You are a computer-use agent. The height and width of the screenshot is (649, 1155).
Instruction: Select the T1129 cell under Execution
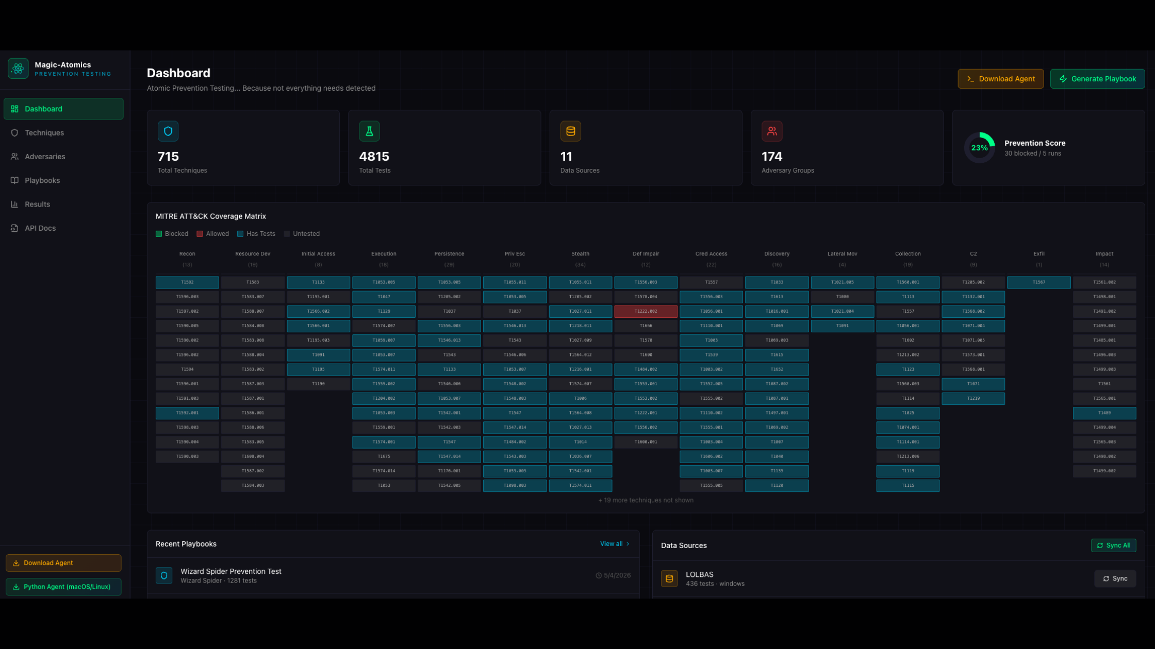coord(384,311)
